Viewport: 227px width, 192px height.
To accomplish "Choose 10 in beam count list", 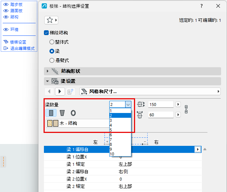I will [120, 154].
